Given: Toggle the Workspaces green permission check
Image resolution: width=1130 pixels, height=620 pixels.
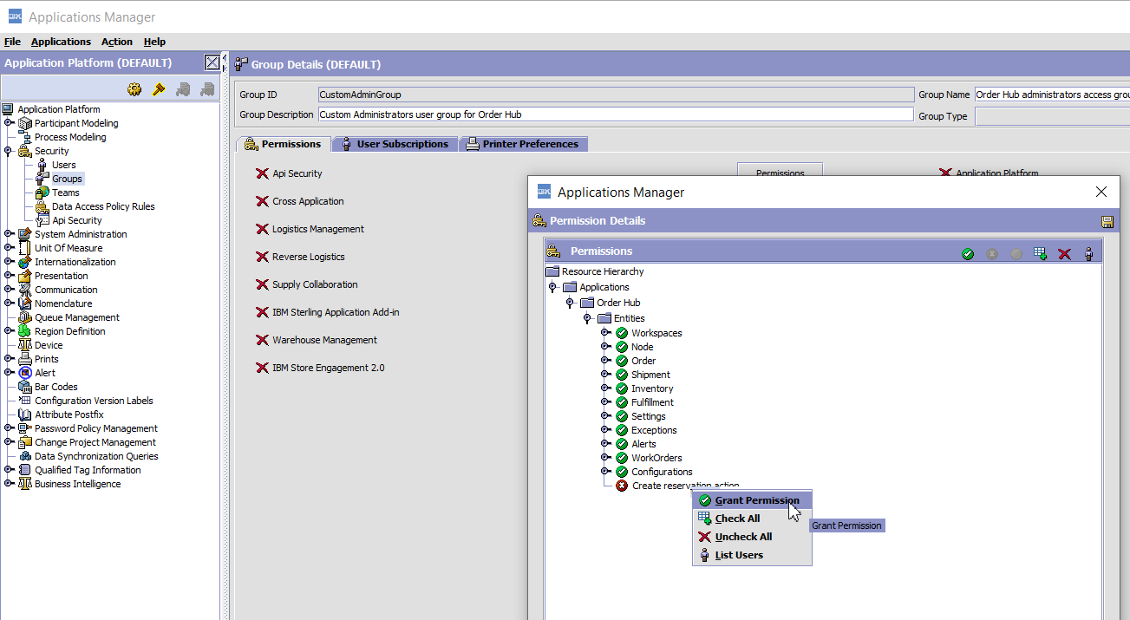Looking at the screenshot, I should tap(622, 333).
